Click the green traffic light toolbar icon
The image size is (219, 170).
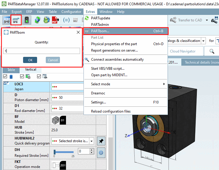[27, 20]
